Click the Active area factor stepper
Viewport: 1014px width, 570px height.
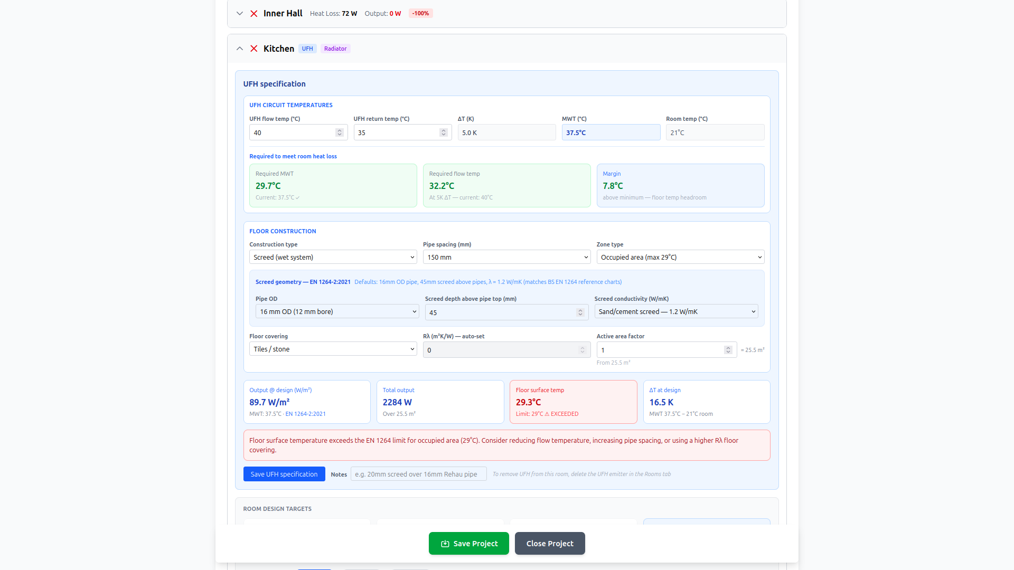click(x=728, y=350)
